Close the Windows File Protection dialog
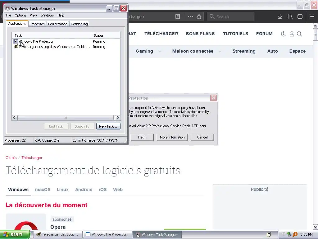Image resolution: width=318 pixels, height=239 pixels. tap(213, 98)
